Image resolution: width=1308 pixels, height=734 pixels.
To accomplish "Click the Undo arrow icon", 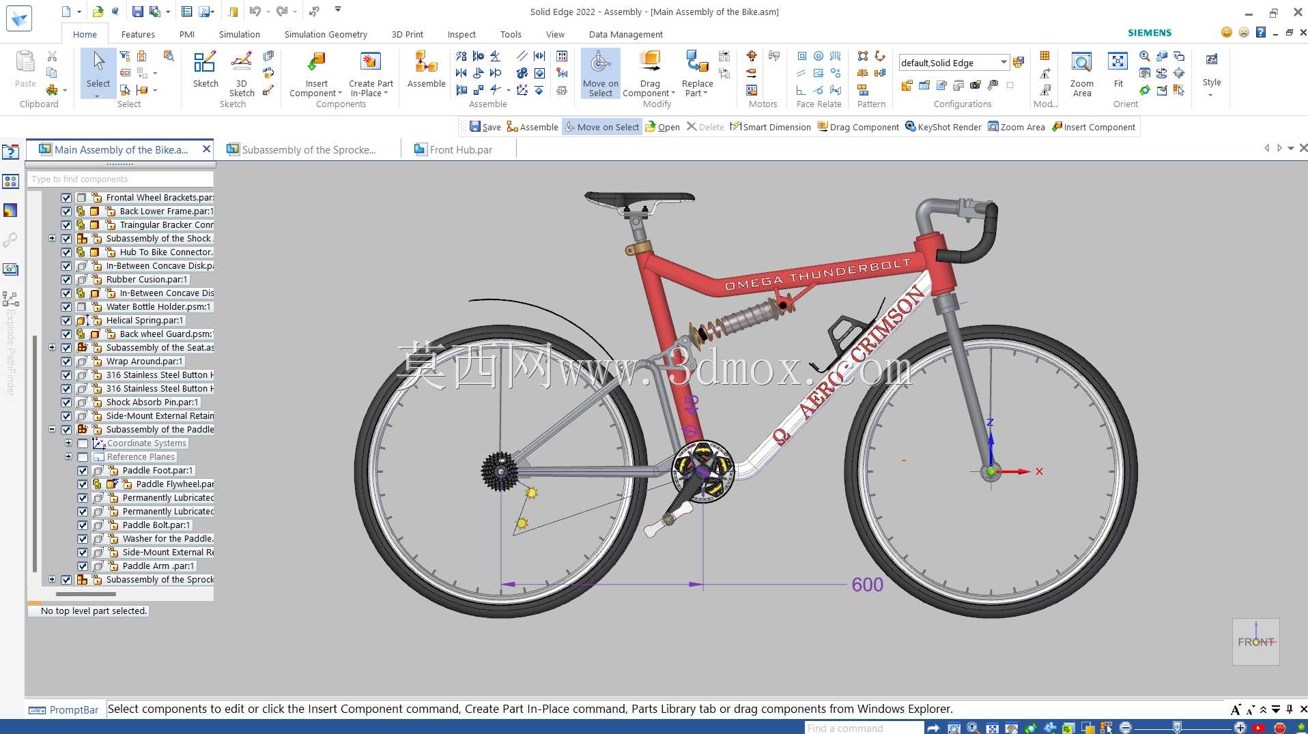I will pos(255,12).
